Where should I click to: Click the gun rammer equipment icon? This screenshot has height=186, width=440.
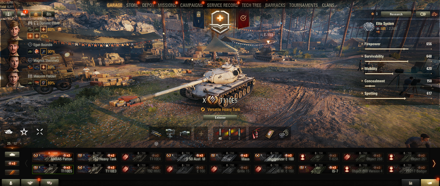pyautogui.click(x=156, y=133)
